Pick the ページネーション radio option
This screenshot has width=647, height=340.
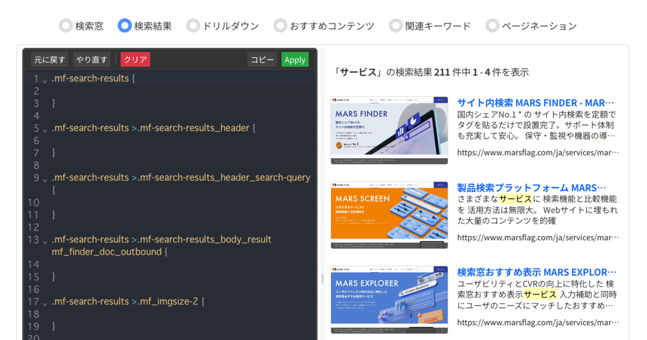[492, 25]
